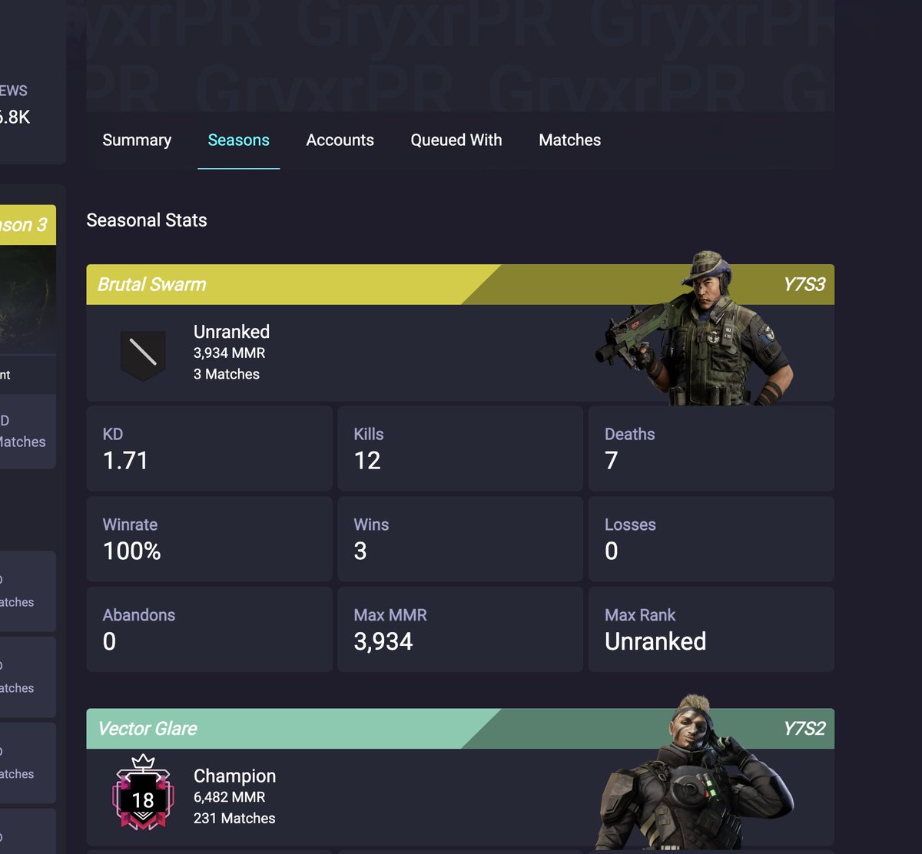
Task: Go to the Matches tab
Action: (569, 140)
